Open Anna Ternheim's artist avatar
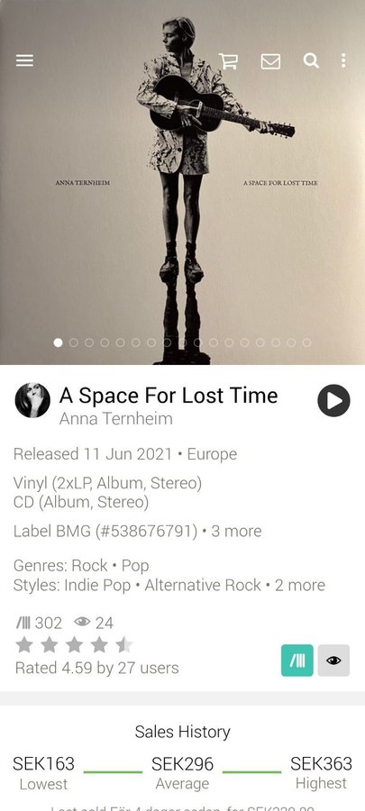 coord(32,400)
